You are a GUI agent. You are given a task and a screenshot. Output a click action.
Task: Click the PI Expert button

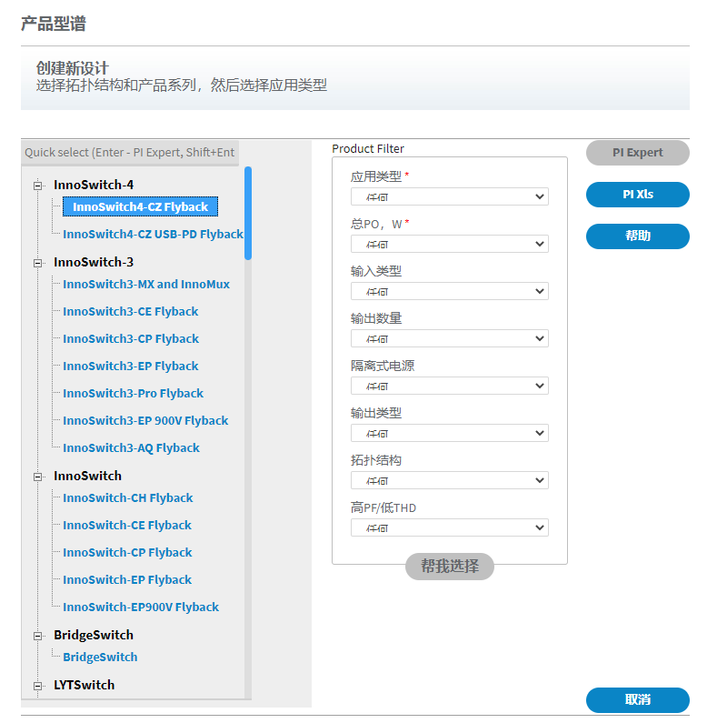638,153
